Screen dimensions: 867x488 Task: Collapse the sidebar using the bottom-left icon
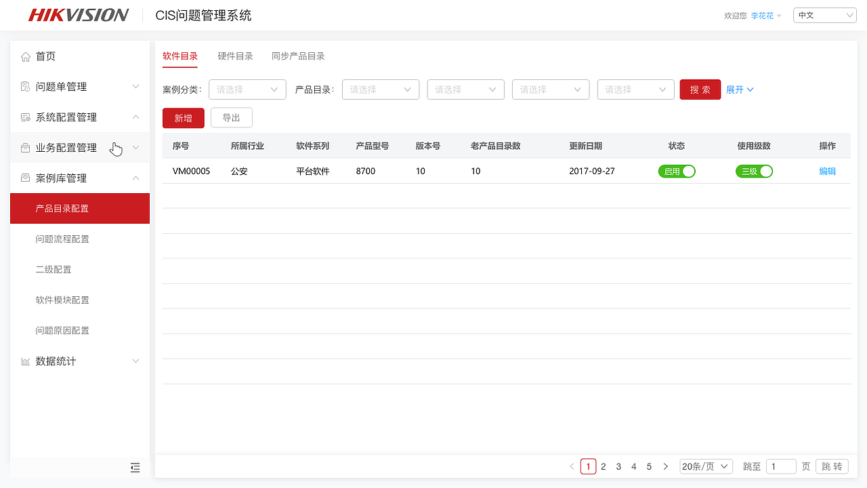(135, 468)
